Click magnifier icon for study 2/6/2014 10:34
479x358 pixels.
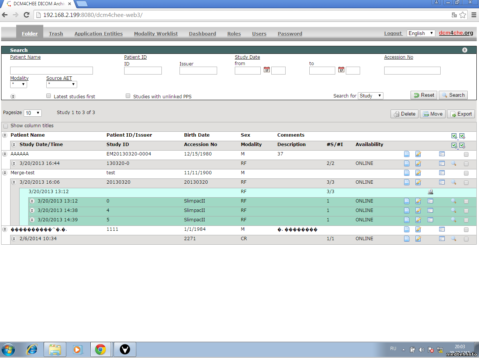[453, 239]
